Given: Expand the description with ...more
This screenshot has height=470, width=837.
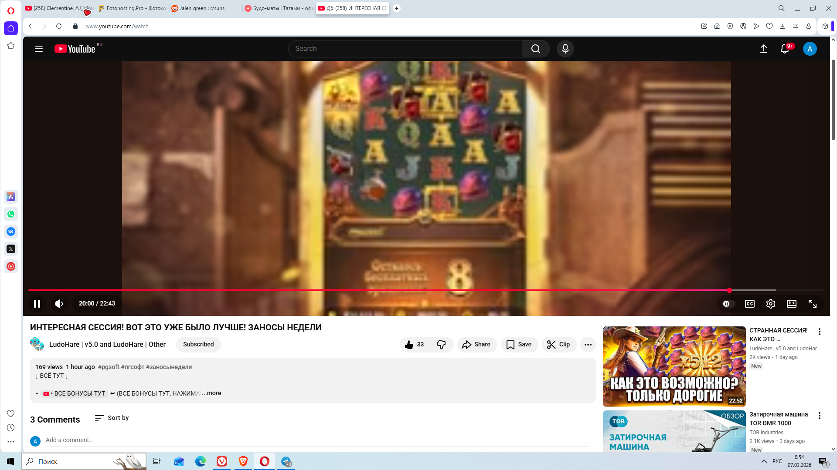Looking at the screenshot, I should [211, 393].
